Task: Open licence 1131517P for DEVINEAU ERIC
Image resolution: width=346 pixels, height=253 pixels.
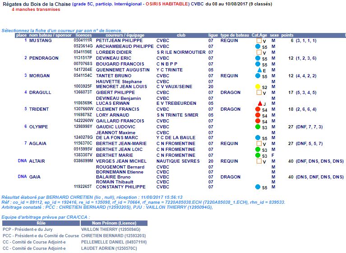Action: [x=83, y=58]
